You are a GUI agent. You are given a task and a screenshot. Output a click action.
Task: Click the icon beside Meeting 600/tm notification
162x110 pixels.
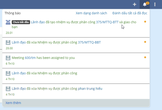tap(8, 58)
